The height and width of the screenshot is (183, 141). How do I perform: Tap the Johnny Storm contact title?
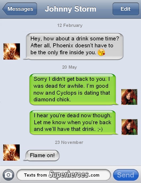point(70,9)
